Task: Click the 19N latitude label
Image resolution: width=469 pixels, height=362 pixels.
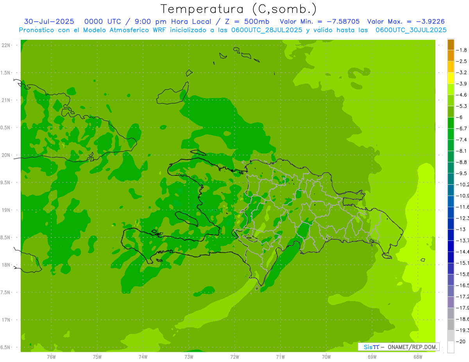Action: coord(6,210)
